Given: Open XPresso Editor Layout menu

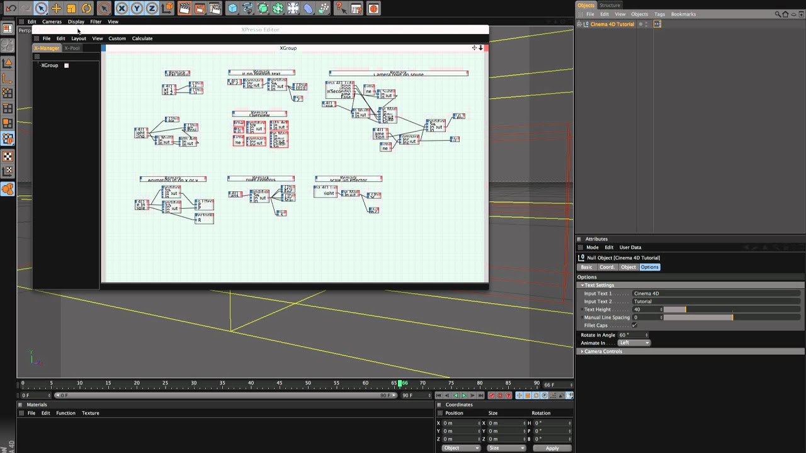Looking at the screenshot, I should pyautogui.click(x=79, y=38).
